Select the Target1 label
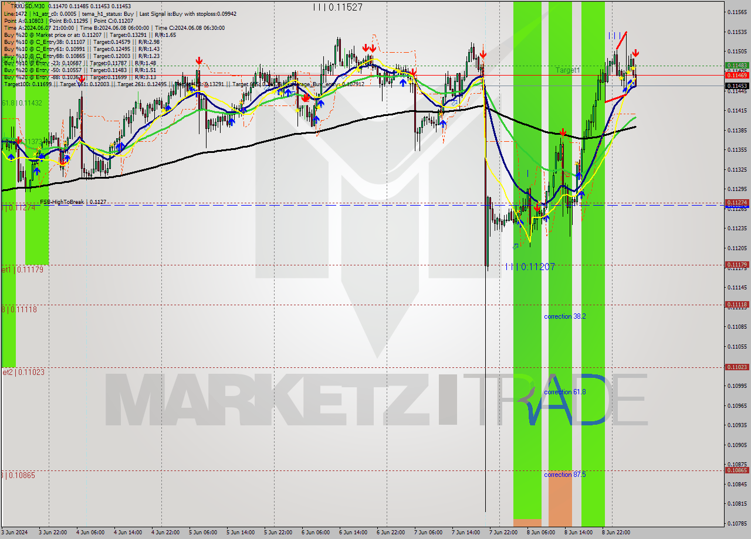 pyautogui.click(x=567, y=70)
